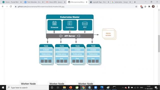The image size is (160, 90).
Task: Click the scrollbar up arrow
Action: tap(159, 10)
